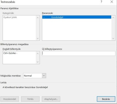Click the help question mark icon
Image resolution: width=117 pixels, height=104 pixels.
pos(101,2)
